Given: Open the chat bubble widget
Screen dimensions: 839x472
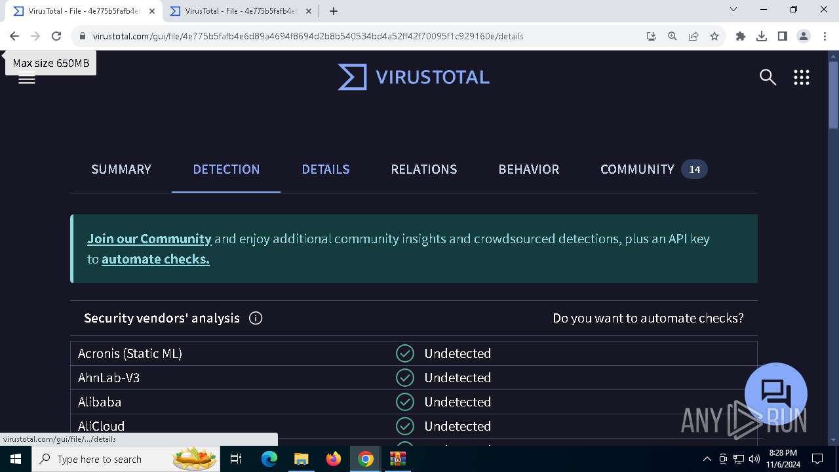Looking at the screenshot, I should click(x=776, y=393).
